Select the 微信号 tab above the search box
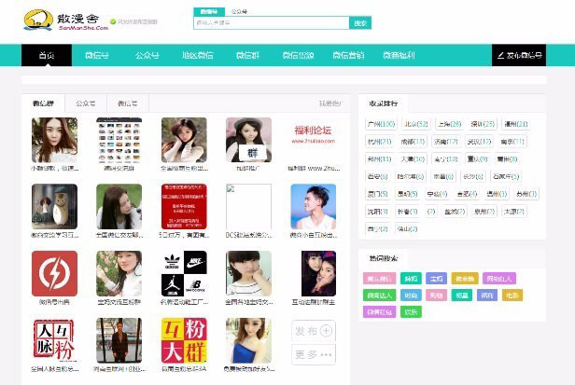The image size is (575, 385). click(209, 12)
